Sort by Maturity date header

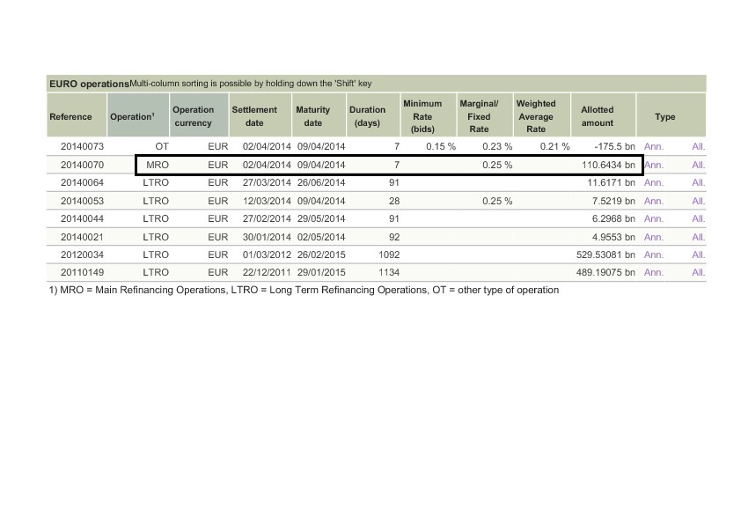[319, 115]
